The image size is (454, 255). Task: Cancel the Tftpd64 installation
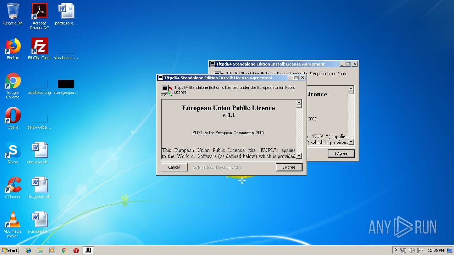(174, 167)
